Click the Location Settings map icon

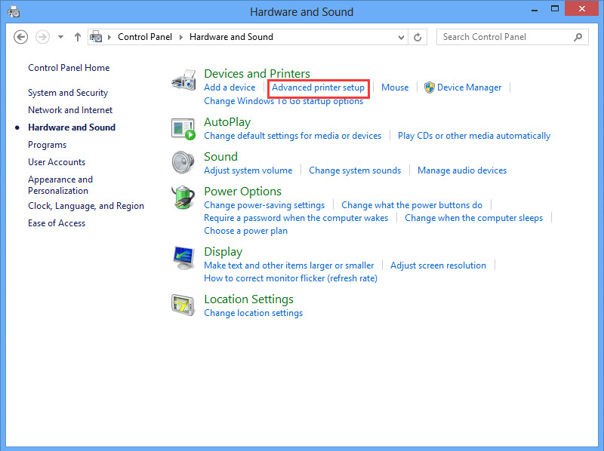point(183,305)
